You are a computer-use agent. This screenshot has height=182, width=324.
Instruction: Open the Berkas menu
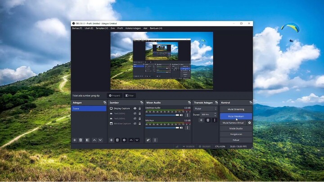click(77, 28)
